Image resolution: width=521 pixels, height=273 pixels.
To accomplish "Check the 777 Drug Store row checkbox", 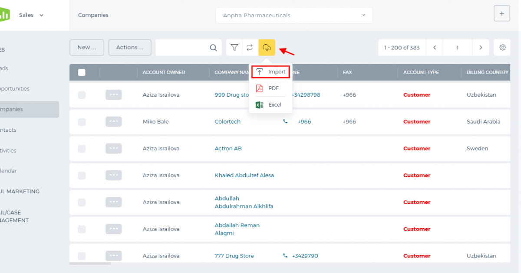I will (x=82, y=256).
